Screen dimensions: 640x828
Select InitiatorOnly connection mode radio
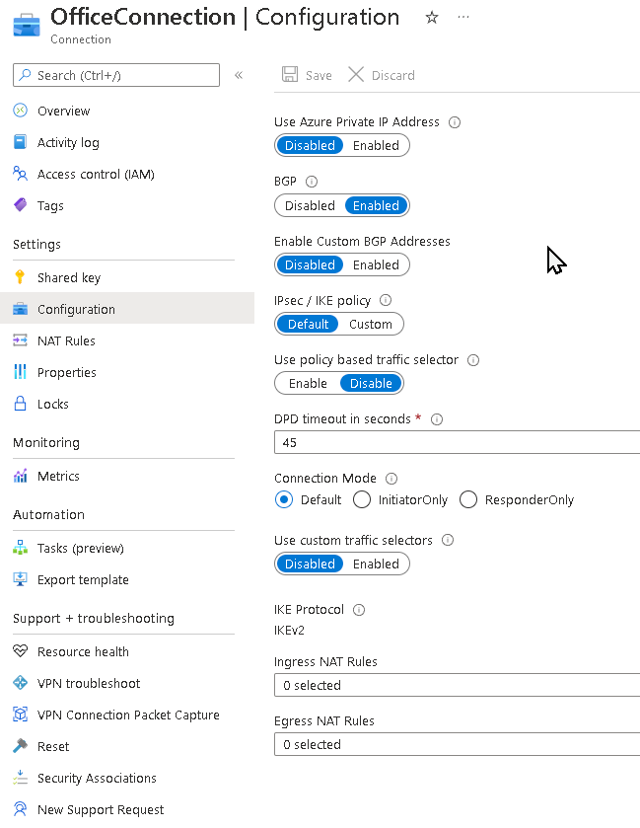point(362,499)
